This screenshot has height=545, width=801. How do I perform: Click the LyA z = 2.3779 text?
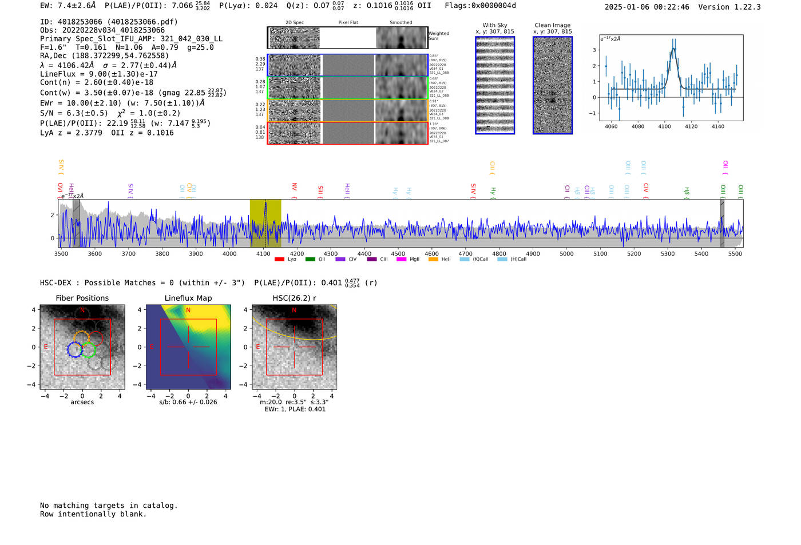[71, 133]
